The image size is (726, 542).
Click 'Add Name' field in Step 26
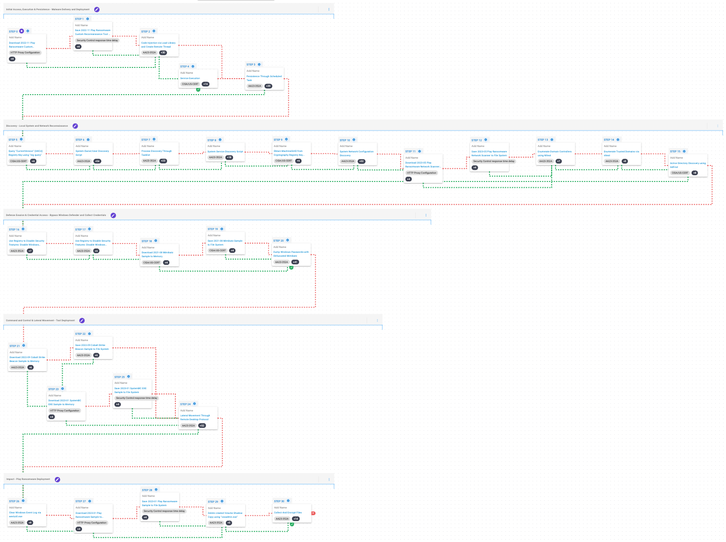click(16, 508)
